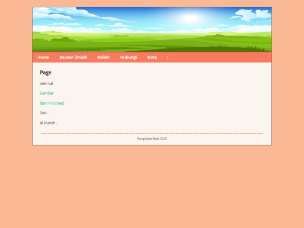Select the Kuliah navigation item
The image size is (304, 228).
click(104, 57)
